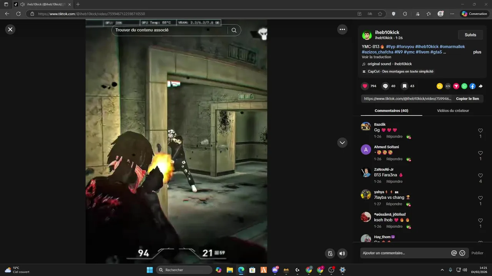Open the Edge tab actions menu
The height and width of the screenshot is (276, 492).
coord(6,4)
